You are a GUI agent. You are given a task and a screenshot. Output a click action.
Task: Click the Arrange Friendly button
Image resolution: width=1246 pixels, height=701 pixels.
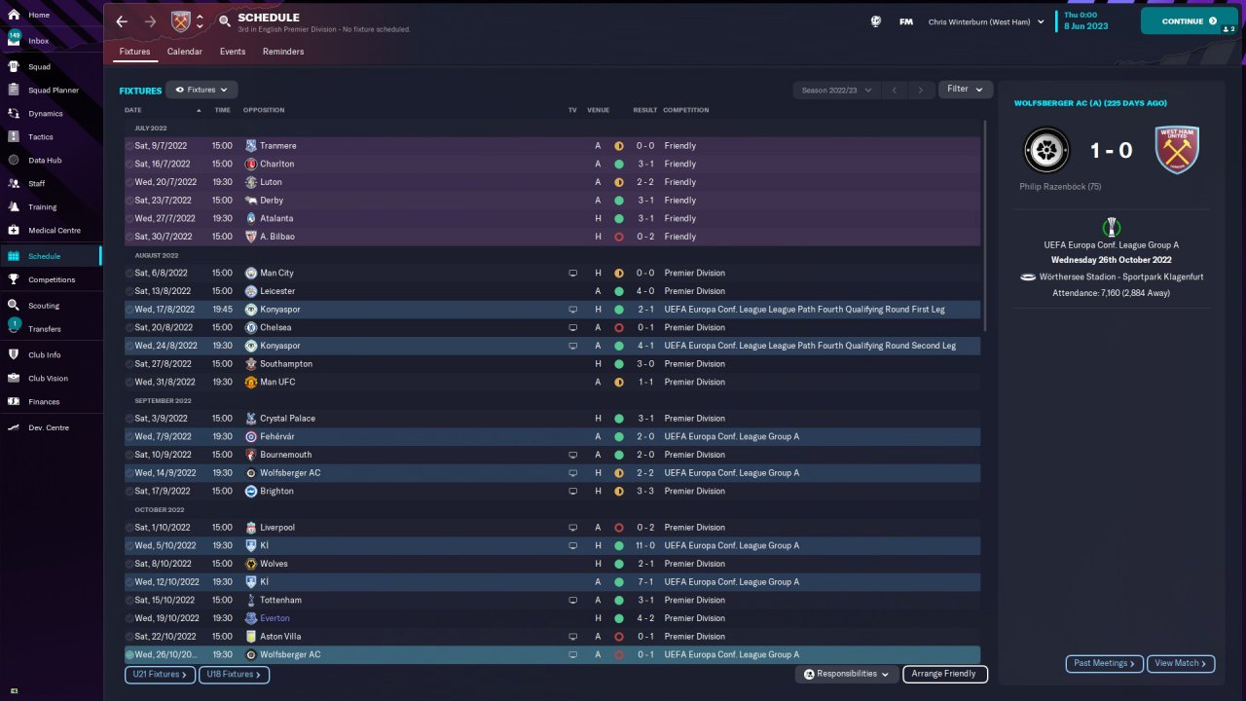point(945,674)
